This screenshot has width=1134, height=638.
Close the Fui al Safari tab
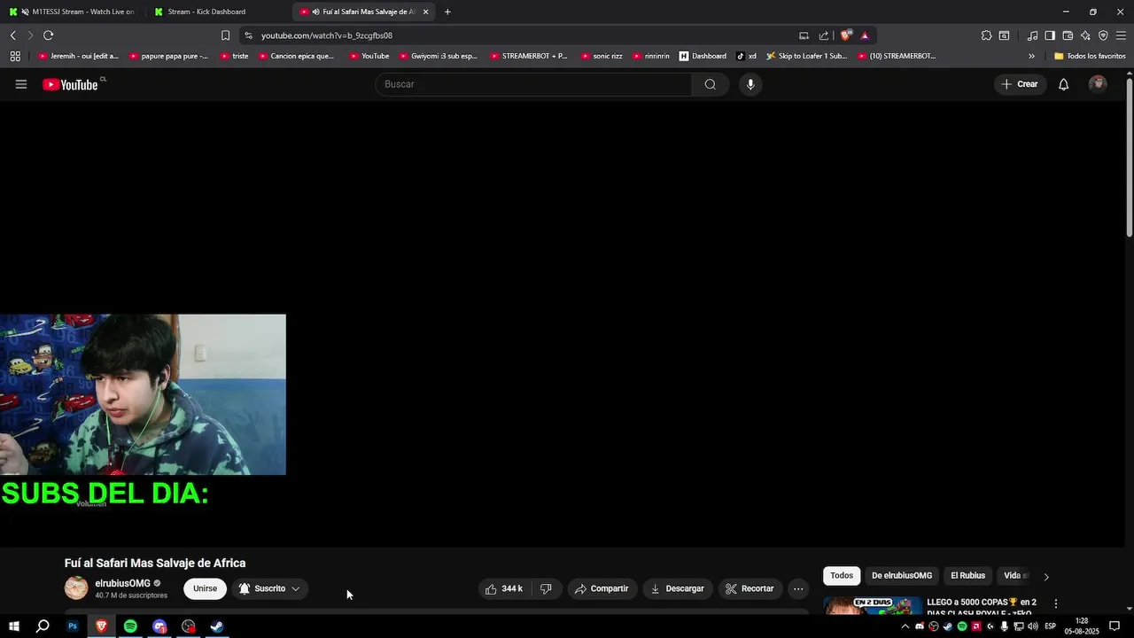(425, 12)
